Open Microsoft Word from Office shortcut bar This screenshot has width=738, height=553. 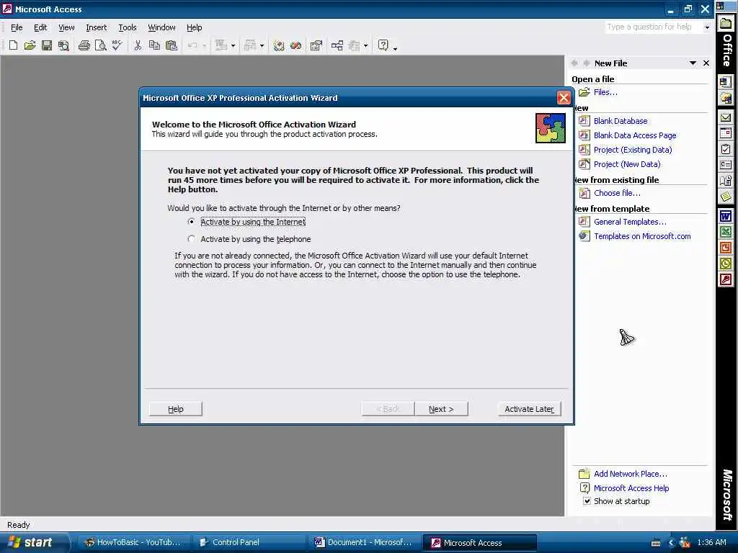726,216
